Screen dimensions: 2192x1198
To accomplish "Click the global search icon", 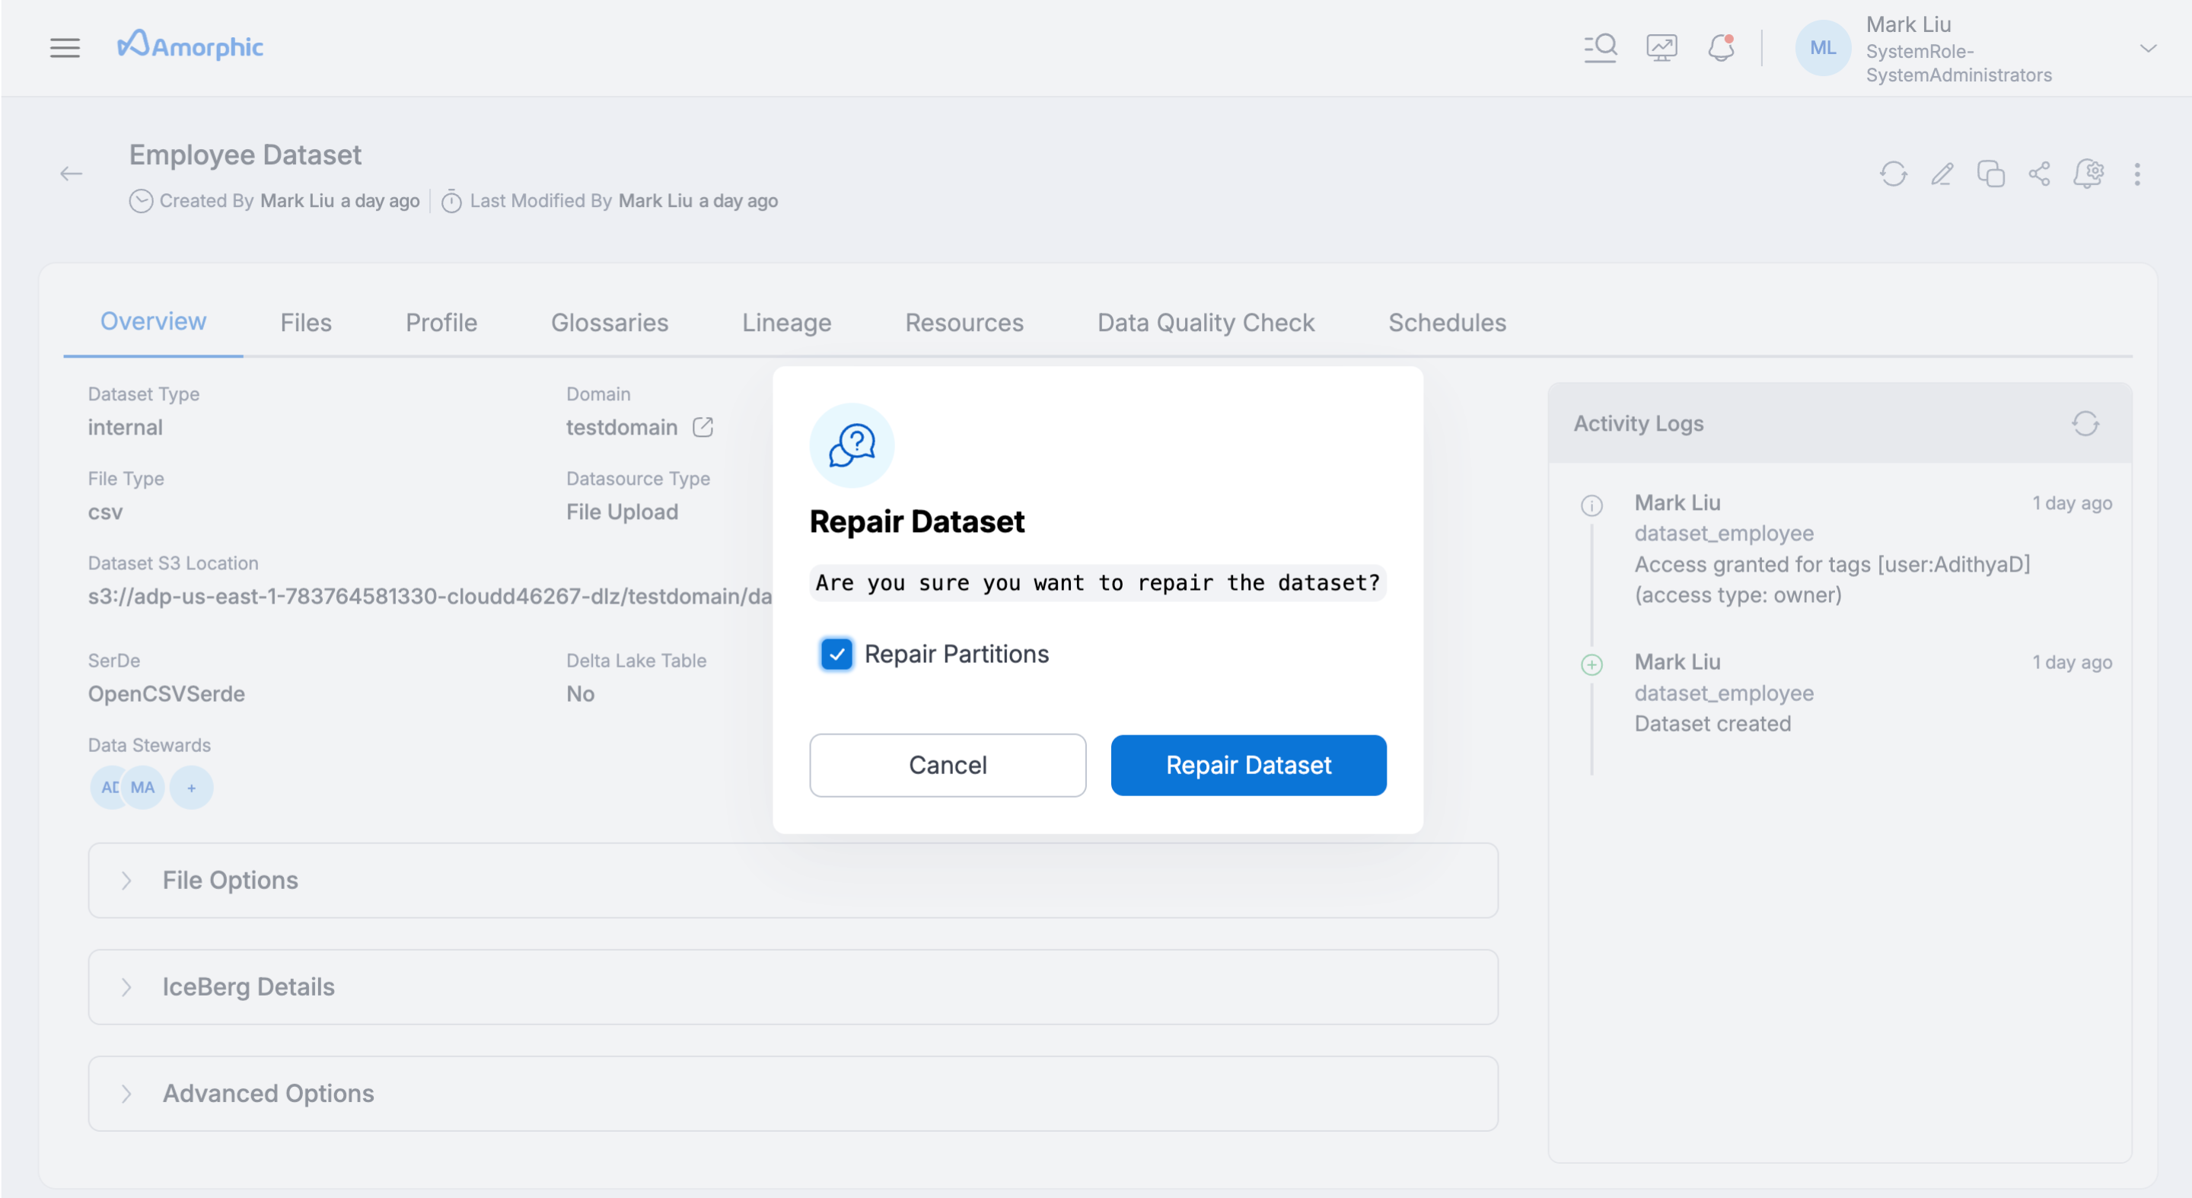I will 1600,48.
